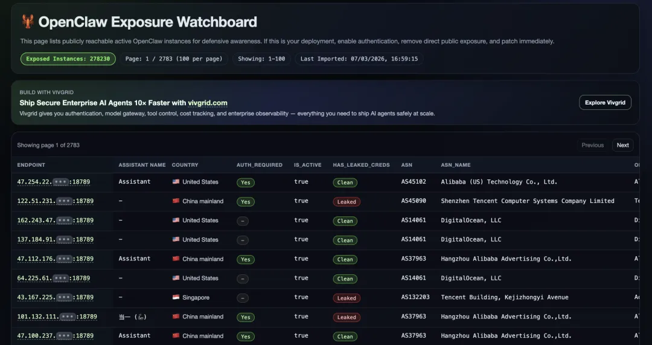
Task: Click China flag in 122.51.231 row
Action: tap(176, 201)
